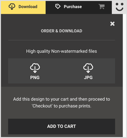Image resolution: width=127 pixels, height=138 pixels.
Task: Click the word Checkout in the instructions
Action: [42, 106]
